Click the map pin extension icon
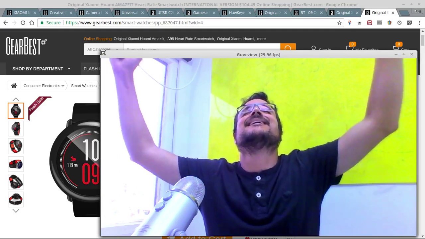Image resolution: width=425 pixels, height=239 pixels. (x=350, y=23)
